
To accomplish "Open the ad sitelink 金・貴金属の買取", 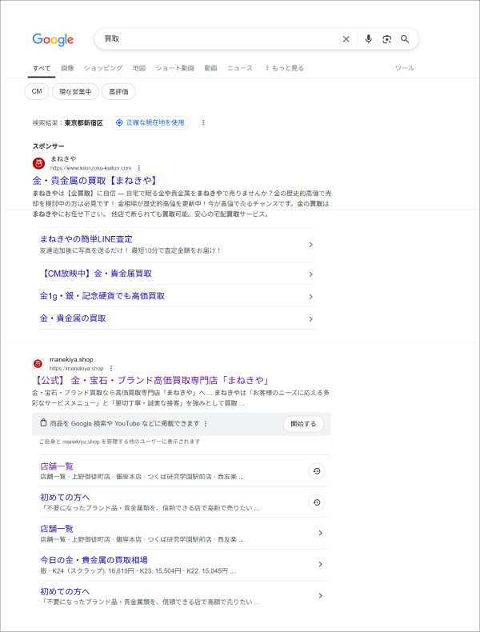I will (73, 318).
